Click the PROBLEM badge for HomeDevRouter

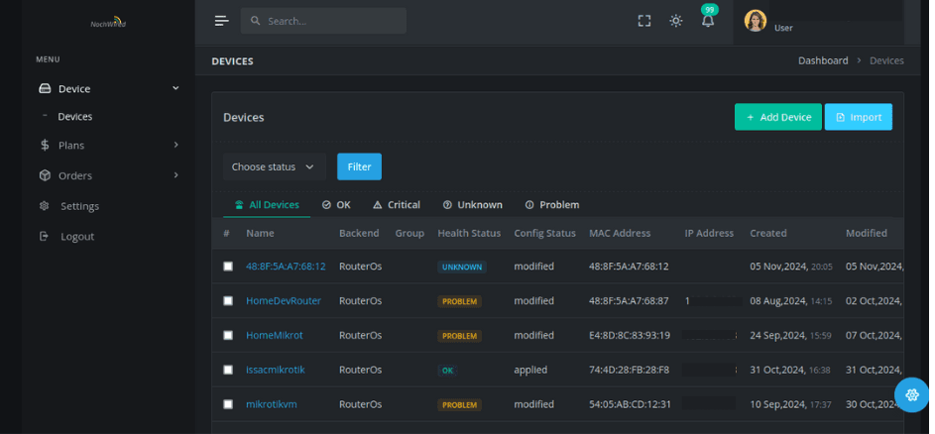(459, 301)
